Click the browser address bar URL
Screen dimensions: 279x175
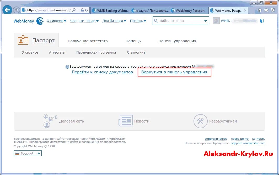49,10
